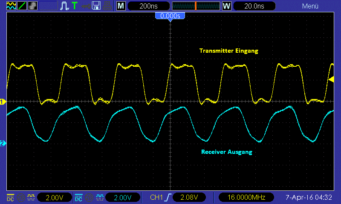Click the floppy disk save icon
Screen dimensions: 341x204
tap(96, 6)
